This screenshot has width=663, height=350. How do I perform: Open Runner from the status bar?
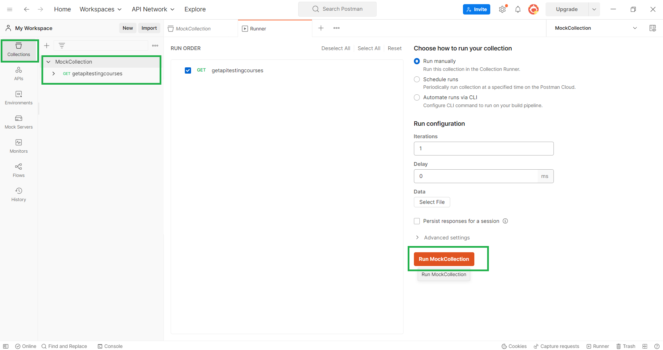598,346
